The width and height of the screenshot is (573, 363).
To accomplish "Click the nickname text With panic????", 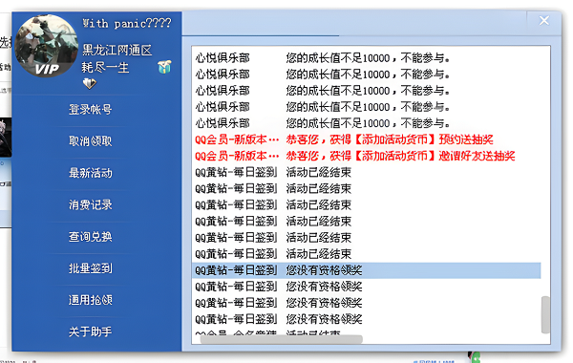I will coord(126,24).
